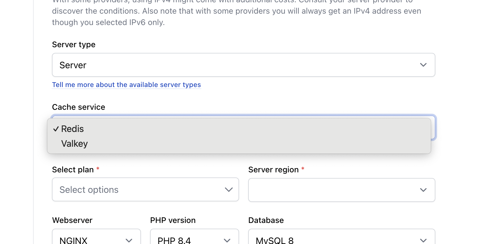Click the Server region label
Image resolution: width=477 pixels, height=244 pixels.
(x=273, y=170)
